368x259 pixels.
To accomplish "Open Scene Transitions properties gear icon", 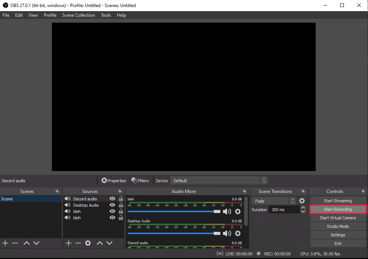I will (x=302, y=201).
